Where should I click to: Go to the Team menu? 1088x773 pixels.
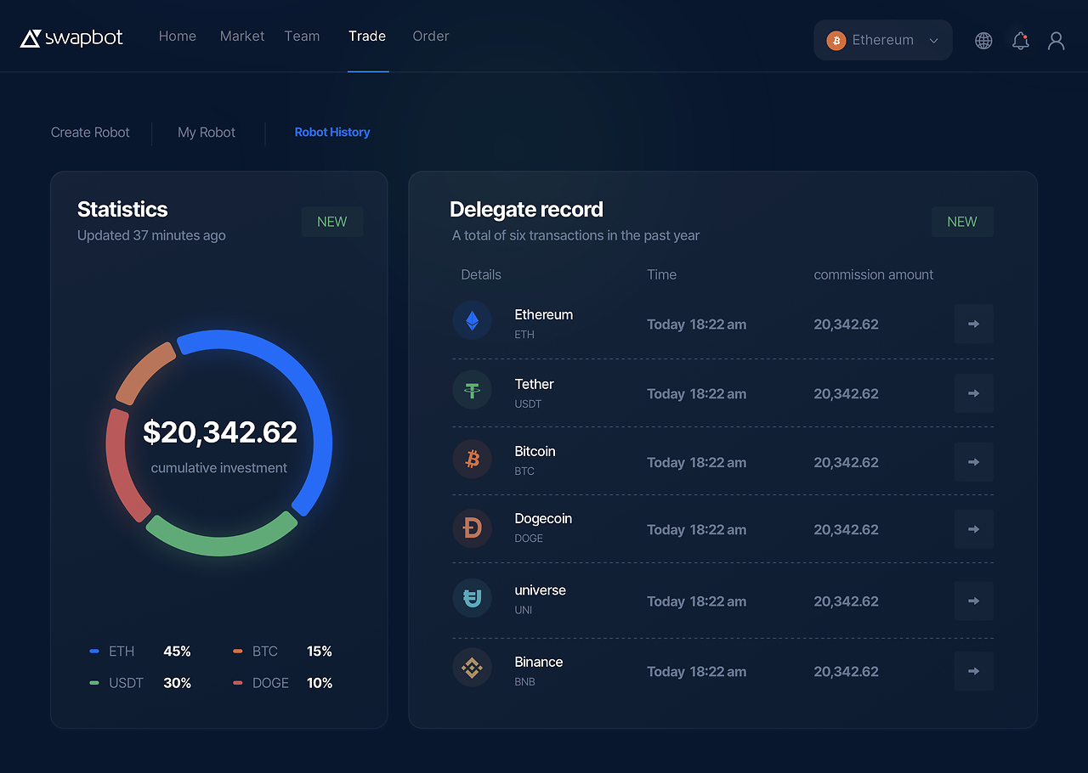coord(302,36)
